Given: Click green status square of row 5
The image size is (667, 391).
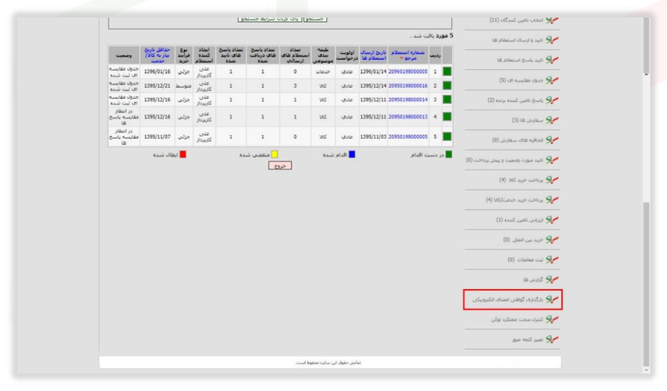Looking at the screenshot, I should (447, 137).
